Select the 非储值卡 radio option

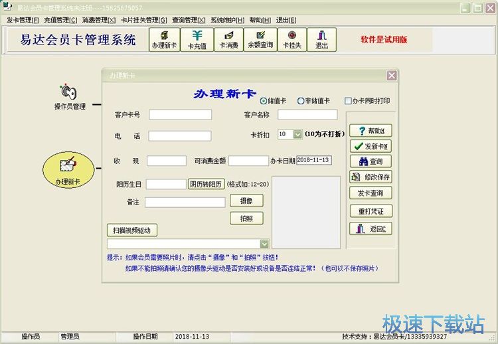pos(301,101)
